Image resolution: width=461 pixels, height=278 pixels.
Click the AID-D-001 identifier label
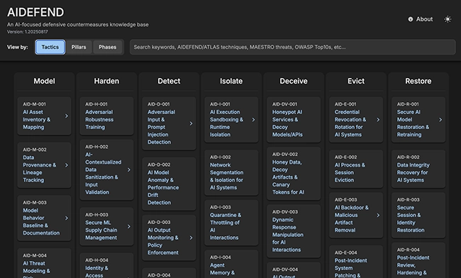159,104
